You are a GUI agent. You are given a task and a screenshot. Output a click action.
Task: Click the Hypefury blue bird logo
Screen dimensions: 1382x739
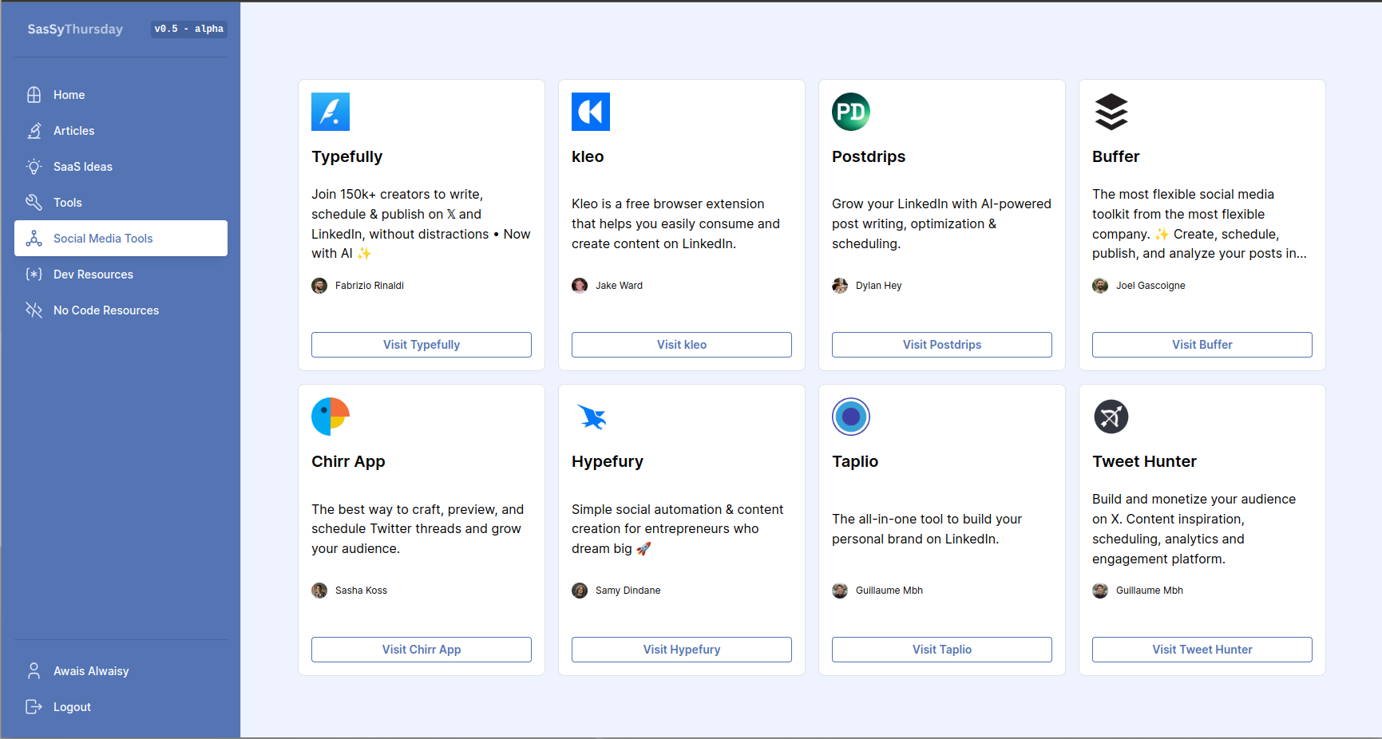pyautogui.click(x=591, y=417)
